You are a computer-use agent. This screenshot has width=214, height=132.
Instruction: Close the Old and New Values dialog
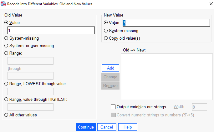coord(211,4)
